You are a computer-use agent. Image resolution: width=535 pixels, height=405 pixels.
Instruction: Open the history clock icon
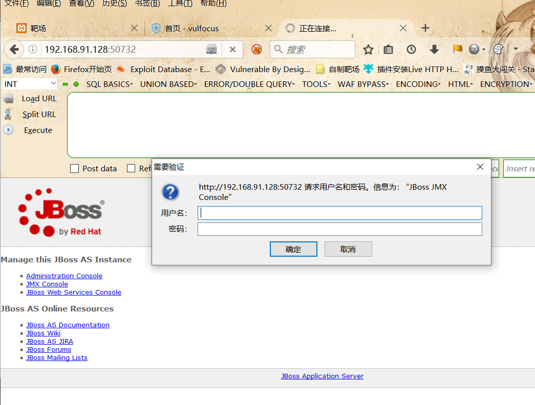tap(411, 50)
